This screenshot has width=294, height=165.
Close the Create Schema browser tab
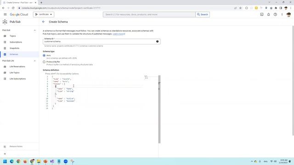(35, 3)
